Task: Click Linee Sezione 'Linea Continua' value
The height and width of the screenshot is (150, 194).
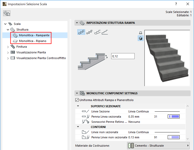Action: click(x=139, y=111)
